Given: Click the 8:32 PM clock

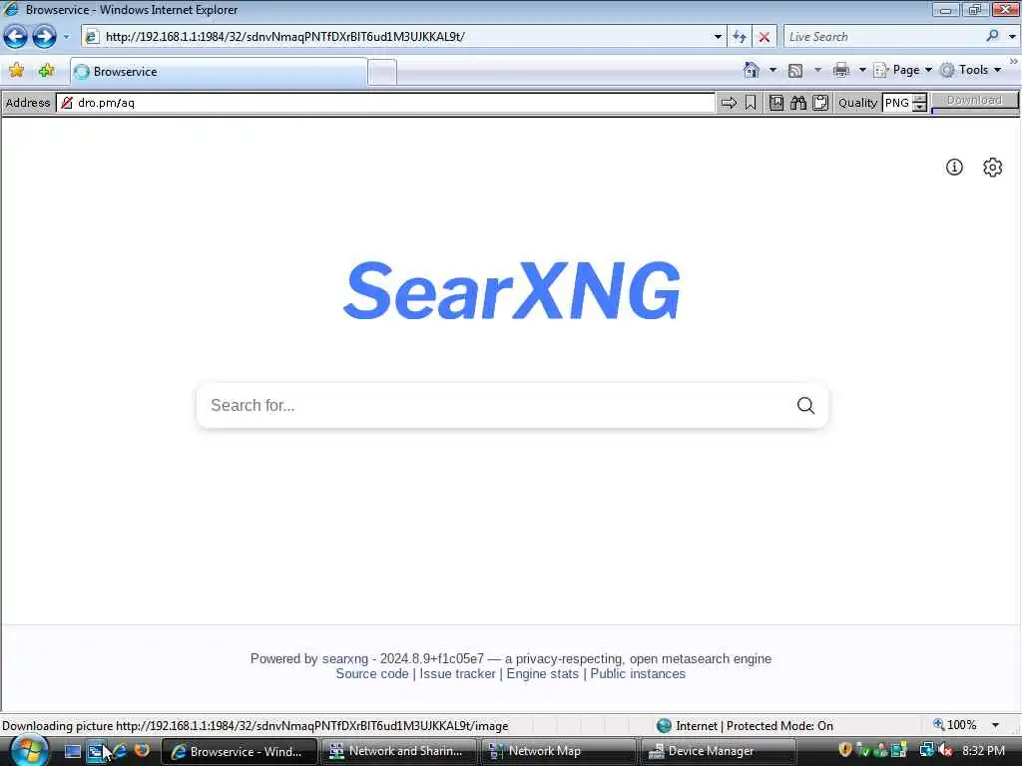Looking at the screenshot, I should point(983,751).
